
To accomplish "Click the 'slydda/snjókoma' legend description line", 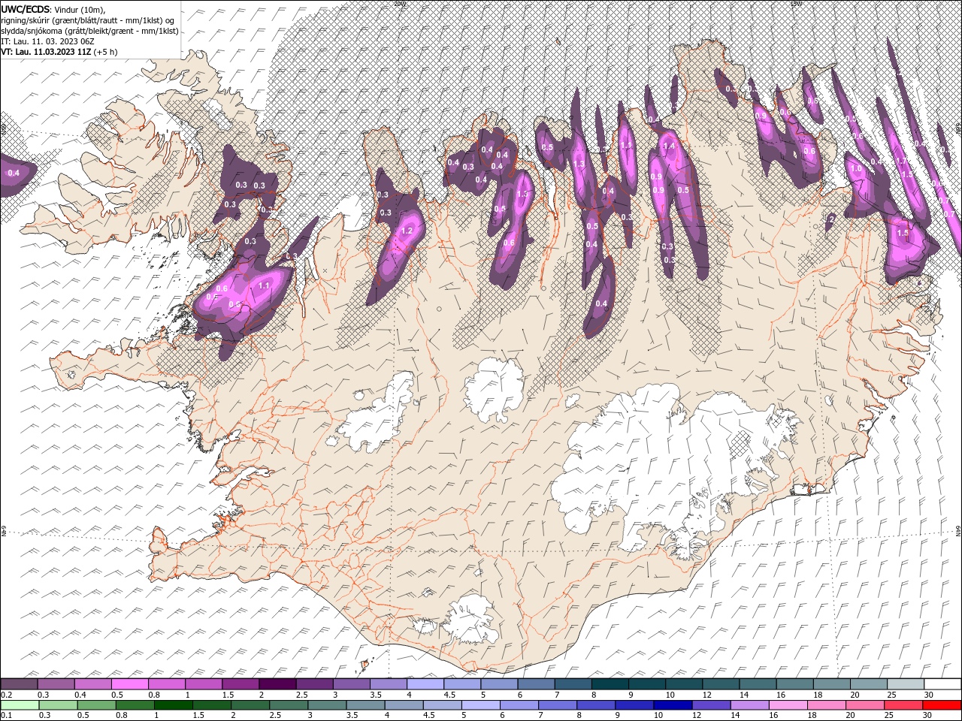I will [x=89, y=31].
